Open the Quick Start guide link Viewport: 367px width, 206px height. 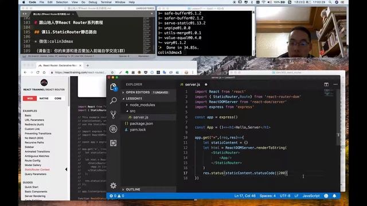[32, 187]
